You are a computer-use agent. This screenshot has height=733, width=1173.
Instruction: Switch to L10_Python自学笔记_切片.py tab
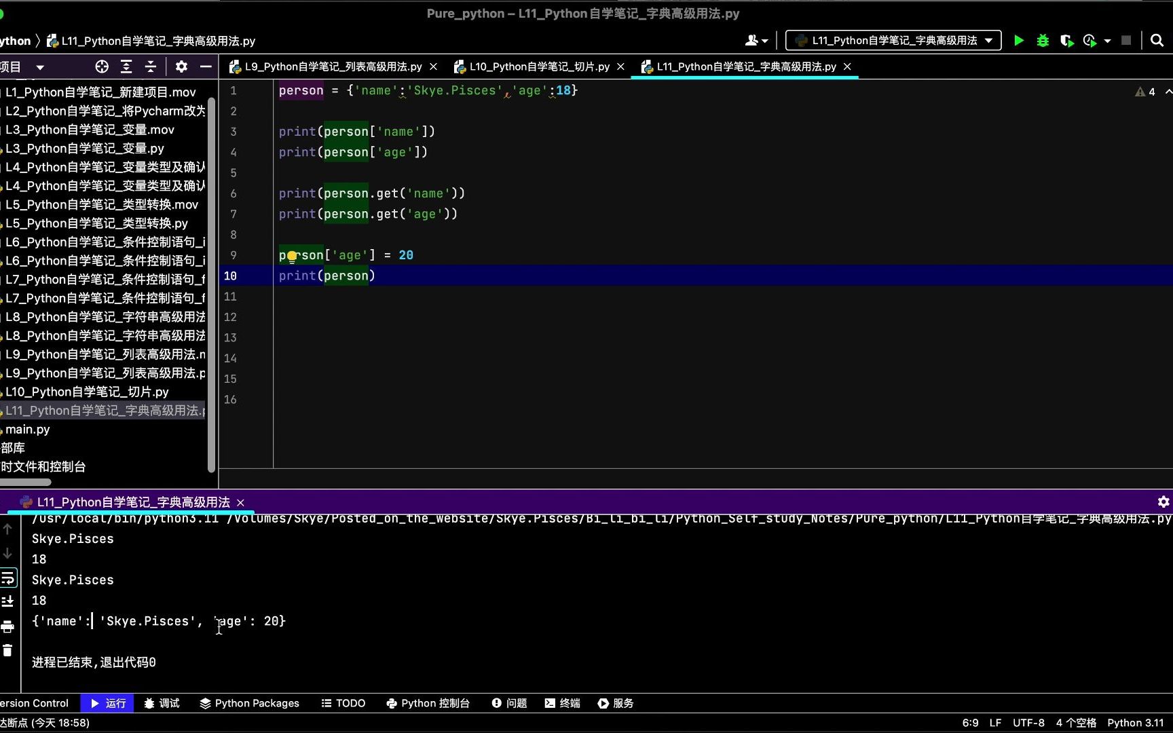click(x=536, y=67)
